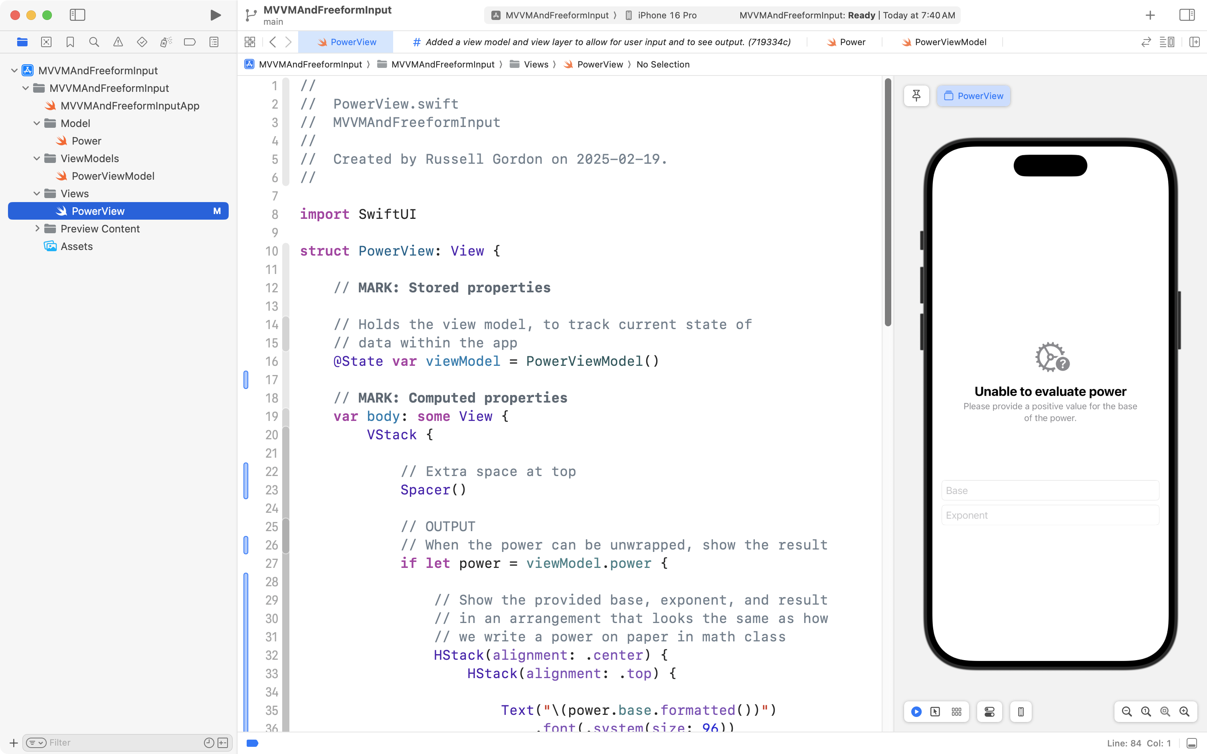Zoom in on the preview canvas
The height and width of the screenshot is (754, 1207).
1184,712
